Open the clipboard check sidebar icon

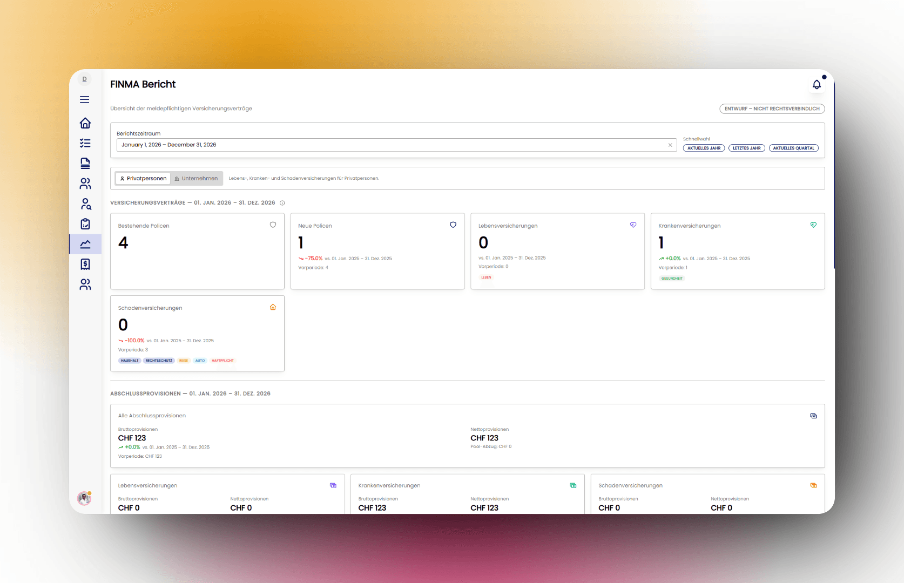(x=85, y=223)
